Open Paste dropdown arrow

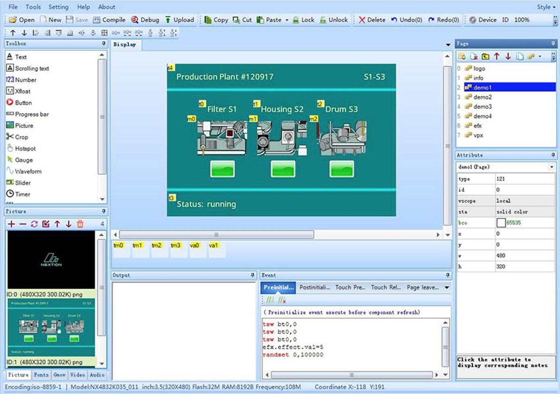coord(287,20)
